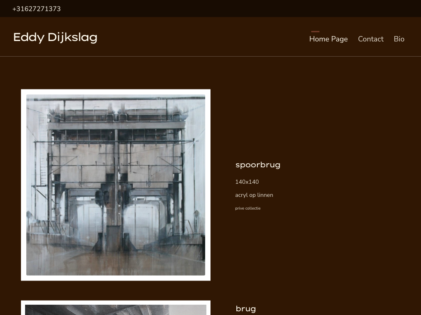Click the top overhead beam in spoorbrug painting
Screen dimensions: 421x315
pos(116,98)
